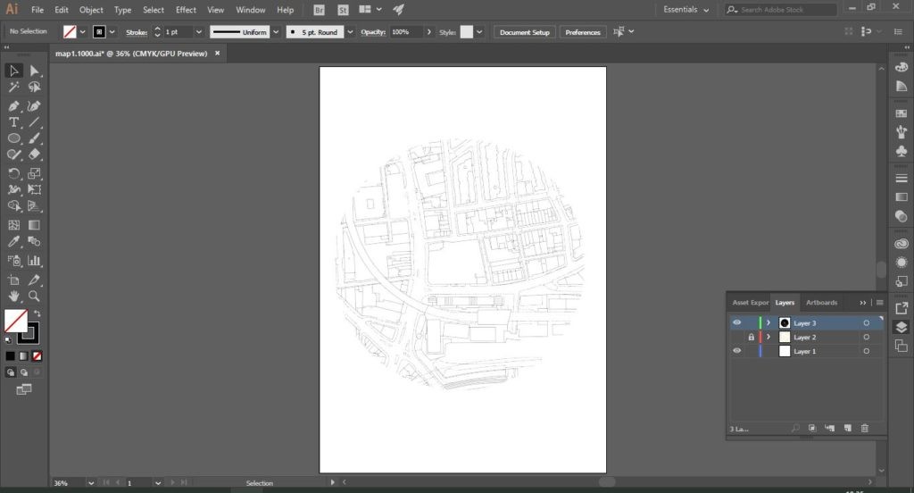
Task: Select the Slice tool
Action: pos(35,280)
